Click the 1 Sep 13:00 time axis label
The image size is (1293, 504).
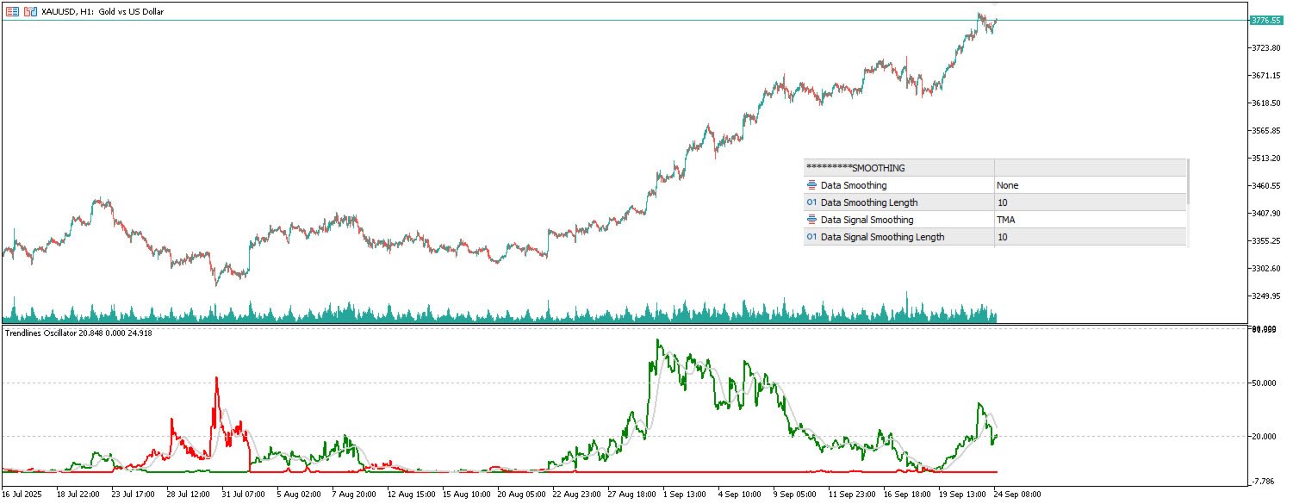pyautogui.click(x=685, y=495)
